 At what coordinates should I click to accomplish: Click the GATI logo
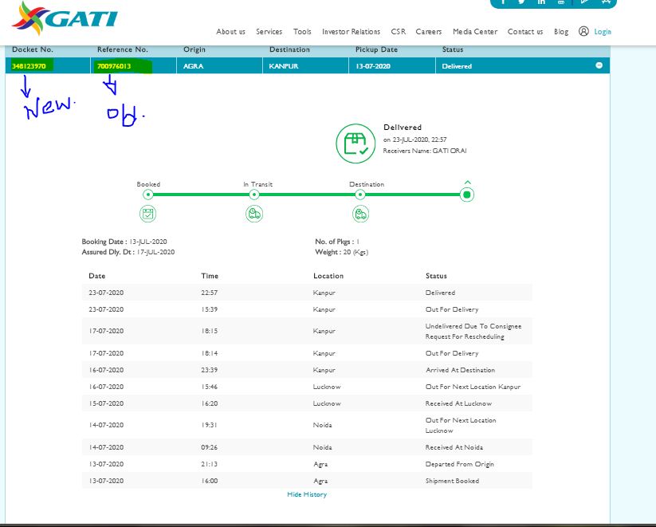[65, 18]
